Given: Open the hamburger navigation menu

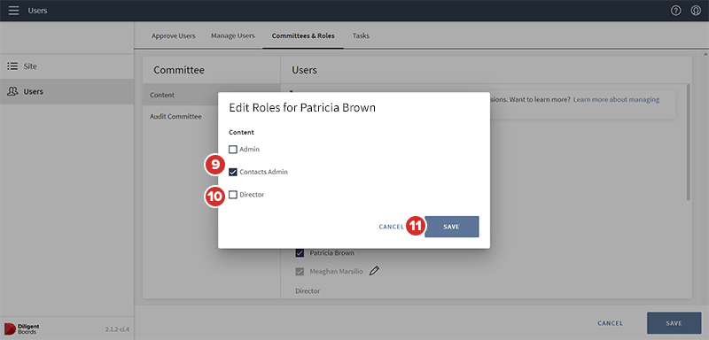Looking at the screenshot, I should pyautogui.click(x=14, y=11).
